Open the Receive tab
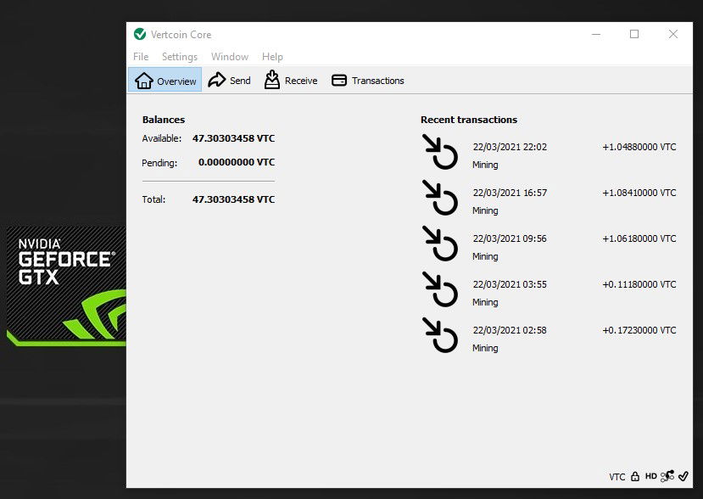 pos(291,81)
